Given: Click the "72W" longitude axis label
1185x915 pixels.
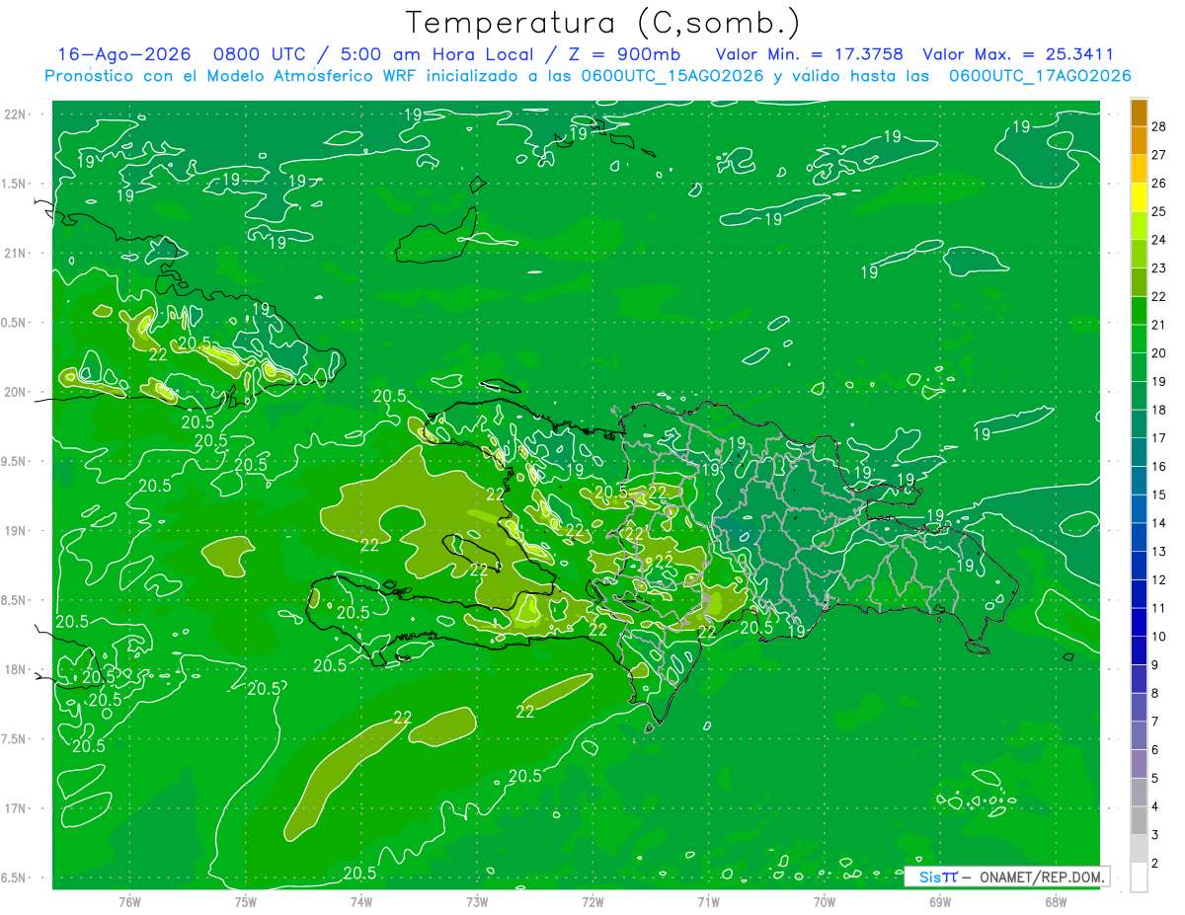Looking at the screenshot, I should coord(592,902).
